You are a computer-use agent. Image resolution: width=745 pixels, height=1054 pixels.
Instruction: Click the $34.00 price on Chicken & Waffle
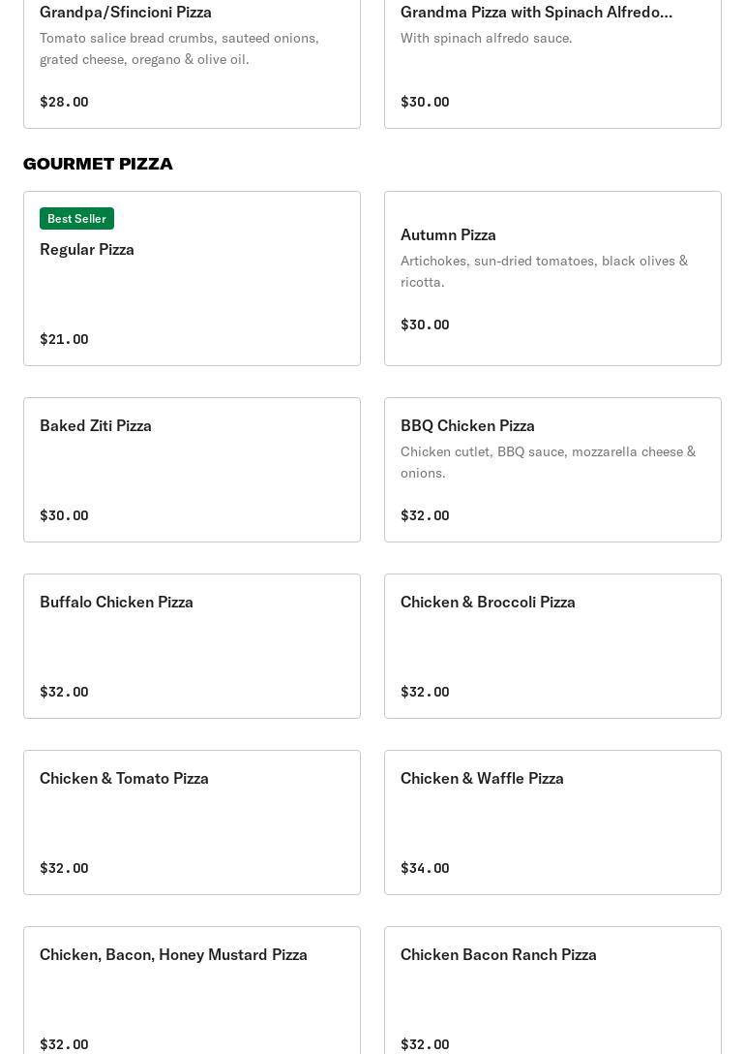(x=425, y=868)
